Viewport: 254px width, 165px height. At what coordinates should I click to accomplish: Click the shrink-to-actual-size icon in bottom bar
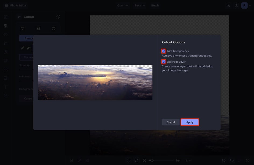click(137, 160)
